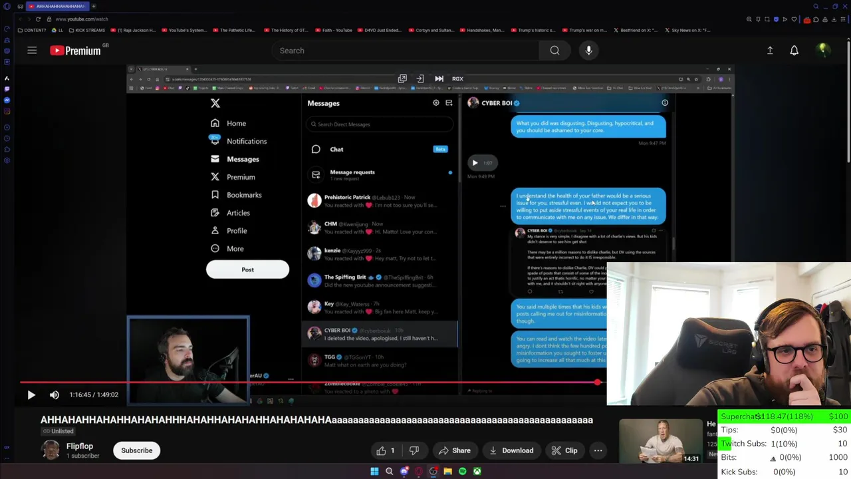This screenshot has height=479, width=851.
Task: Open sidebar settings gear icon
Action: [x=7, y=160]
